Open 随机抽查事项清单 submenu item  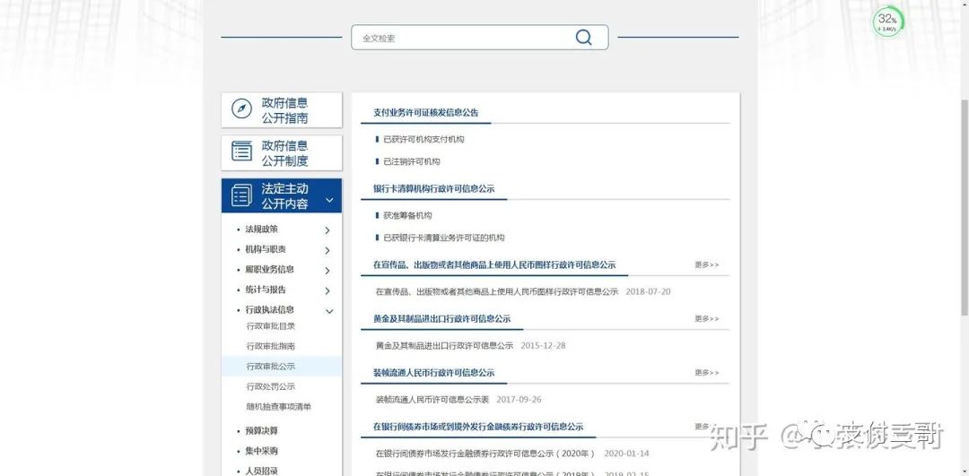click(x=278, y=407)
